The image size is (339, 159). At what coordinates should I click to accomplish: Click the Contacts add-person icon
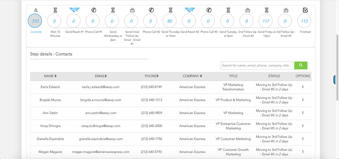[x=36, y=10]
